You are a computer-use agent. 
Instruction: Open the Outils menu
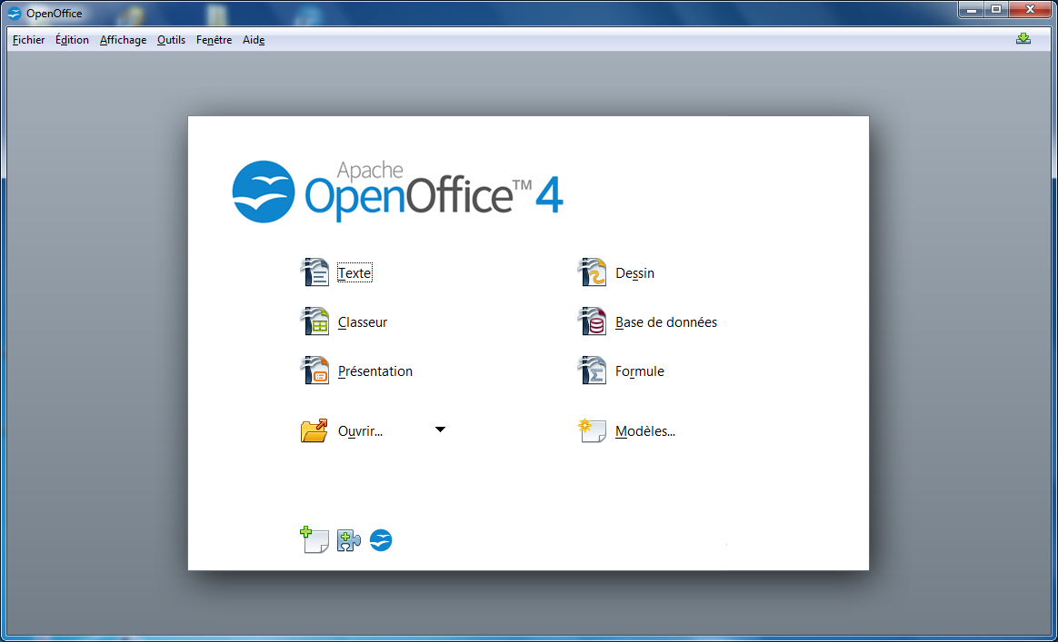coord(172,40)
